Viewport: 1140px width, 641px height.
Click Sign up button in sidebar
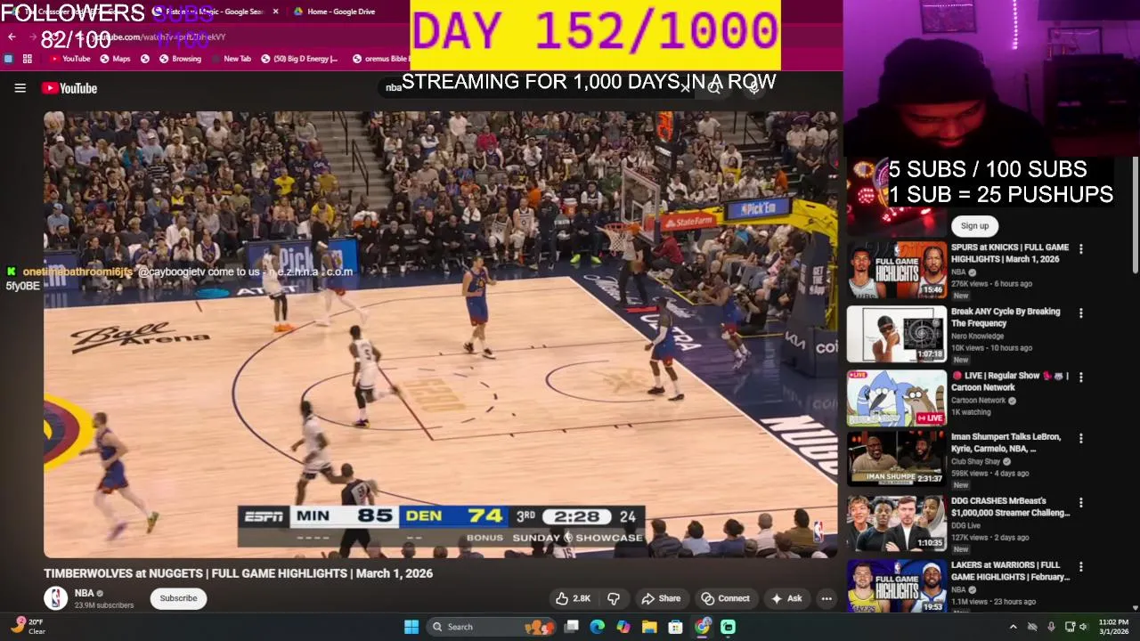(974, 226)
